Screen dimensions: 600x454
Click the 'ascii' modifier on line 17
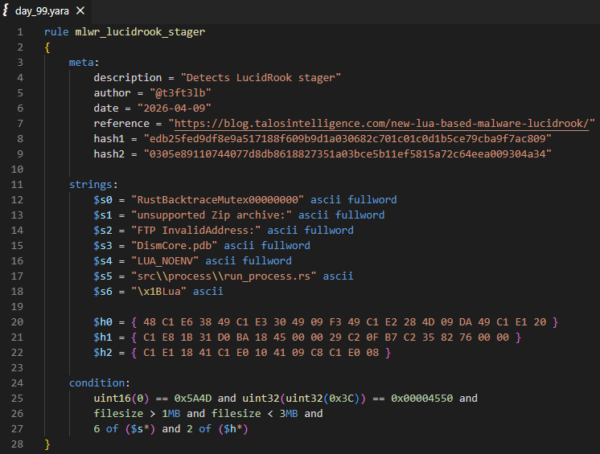(338, 276)
